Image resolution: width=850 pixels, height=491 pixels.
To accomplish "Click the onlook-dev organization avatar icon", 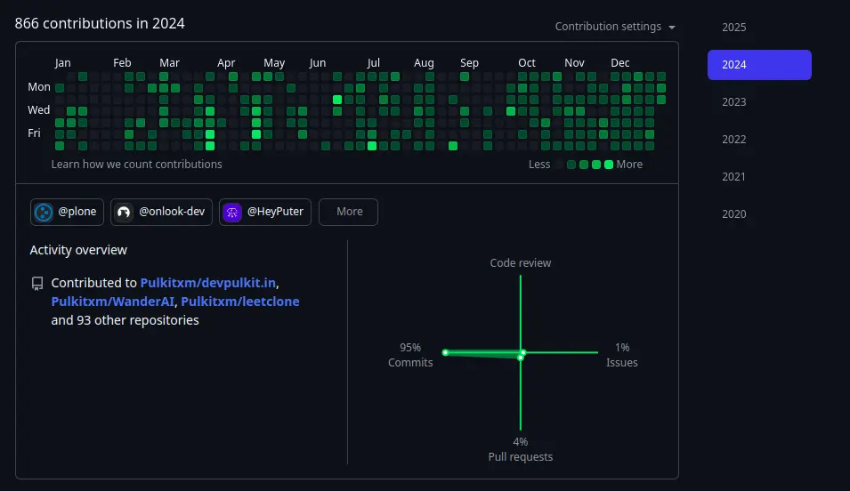I will [x=124, y=212].
